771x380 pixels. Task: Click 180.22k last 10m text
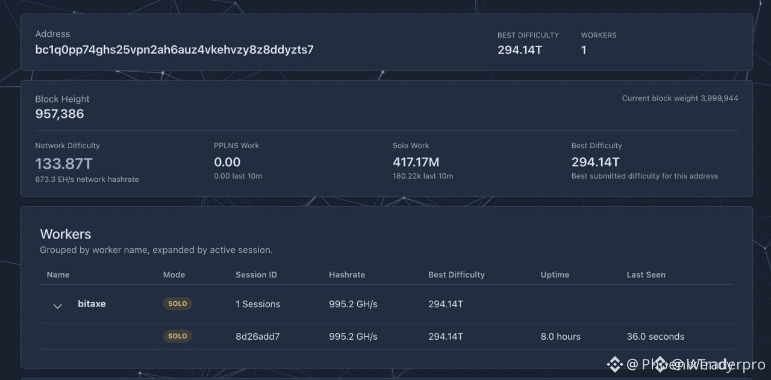423,176
